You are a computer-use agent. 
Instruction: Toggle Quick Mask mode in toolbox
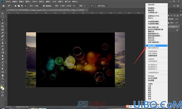point(2,92)
